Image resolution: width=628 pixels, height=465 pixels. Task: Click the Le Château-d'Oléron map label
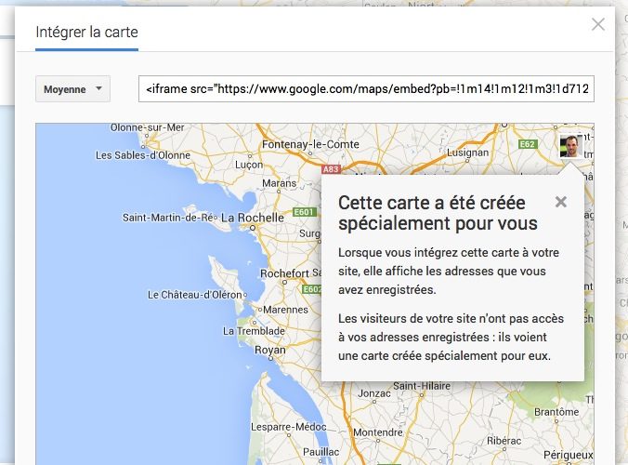point(195,295)
